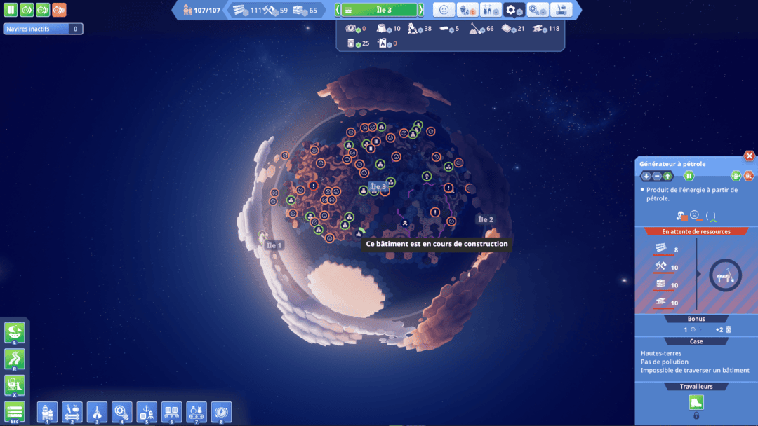Set fastest game speed with the orange button
Screen dimensions: 758x426
59,10
